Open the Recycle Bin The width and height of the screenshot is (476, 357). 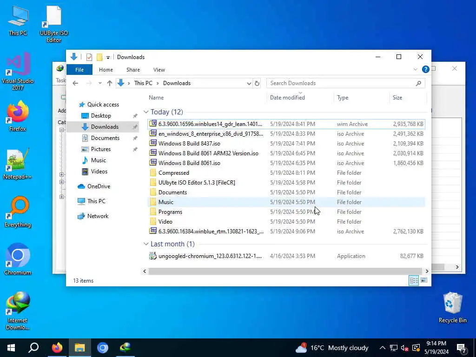(452, 308)
